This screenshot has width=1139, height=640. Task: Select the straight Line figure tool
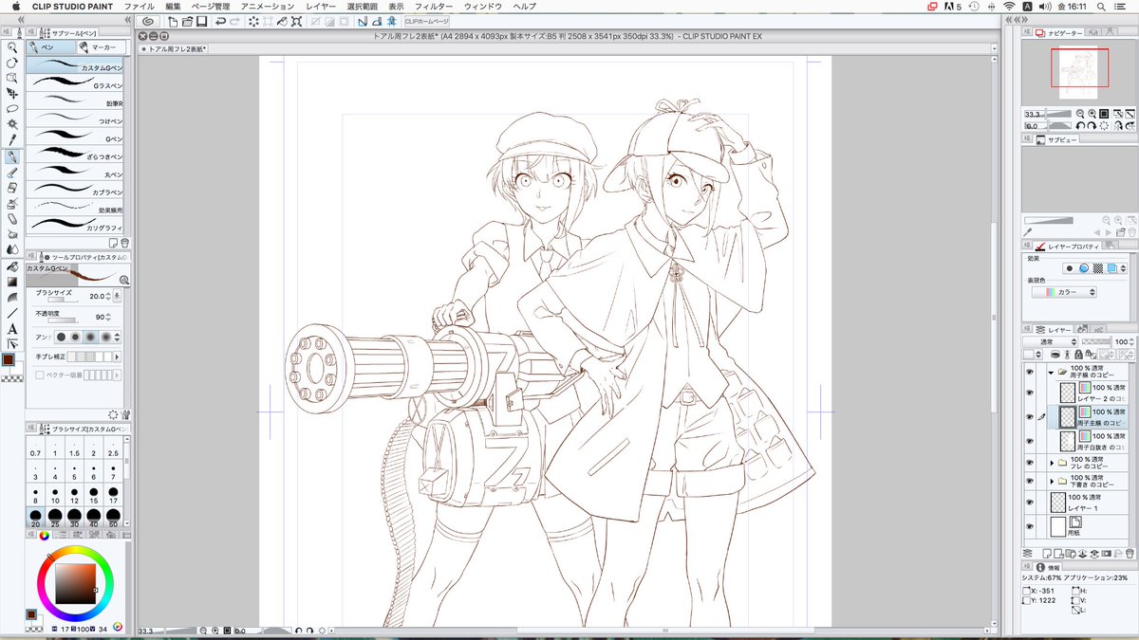click(11, 312)
